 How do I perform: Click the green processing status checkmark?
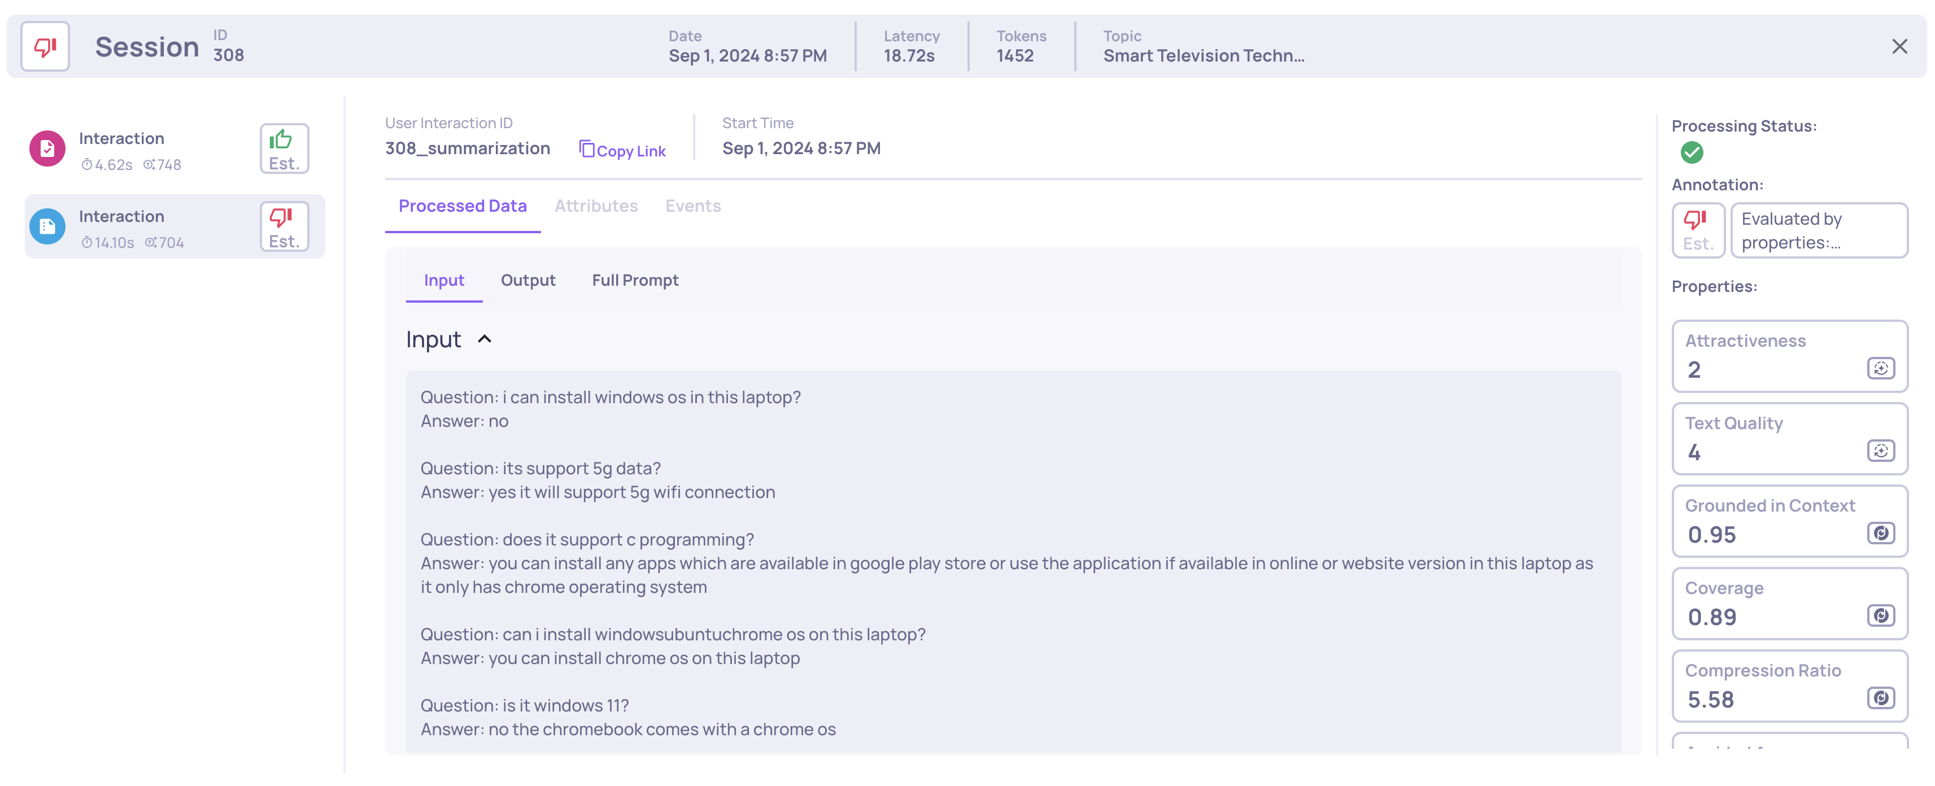coord(1692,153)
